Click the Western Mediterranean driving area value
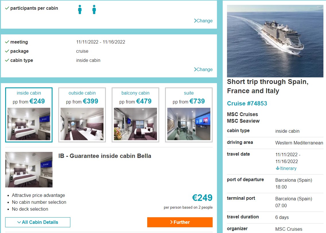 (299, 143)
